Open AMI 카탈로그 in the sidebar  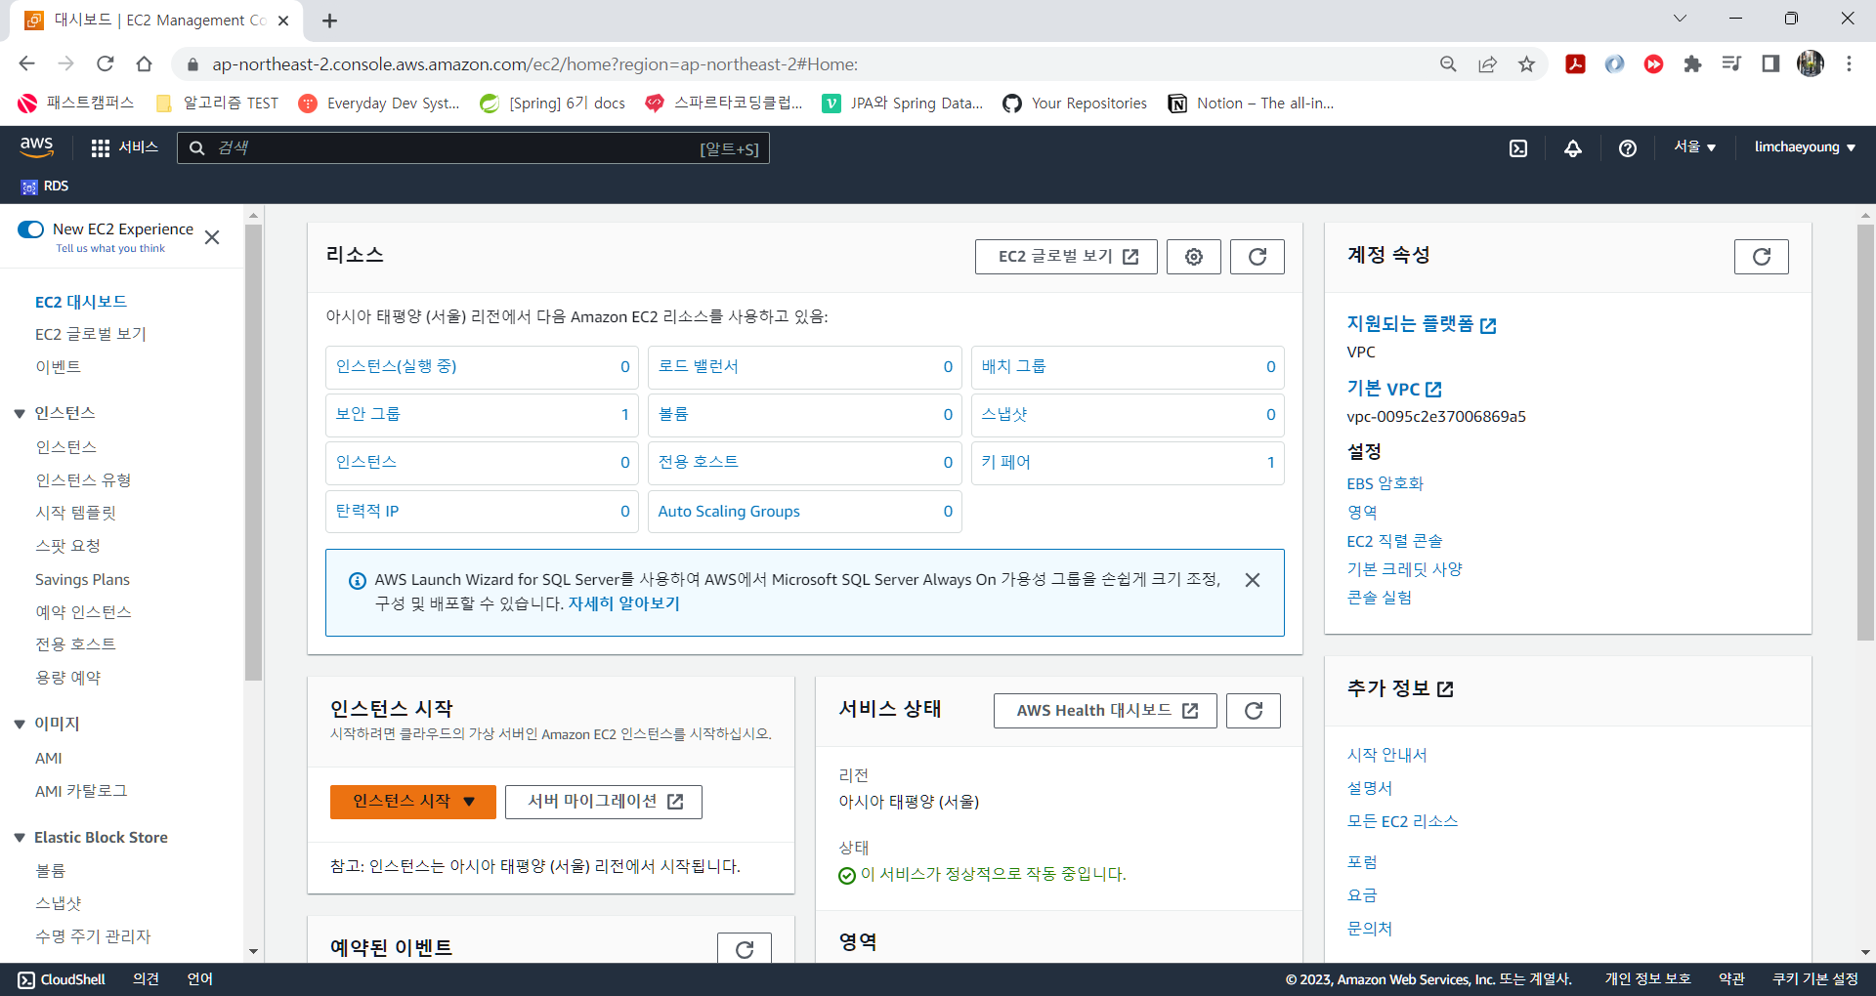81,791
